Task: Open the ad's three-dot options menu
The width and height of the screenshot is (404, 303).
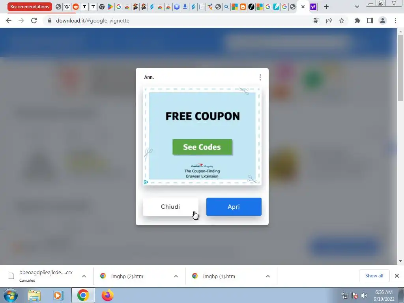Action: tap(260, 77)
